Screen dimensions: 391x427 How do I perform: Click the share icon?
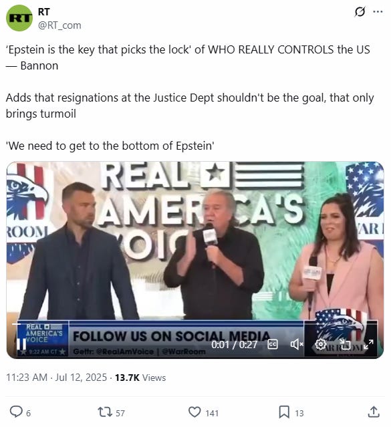(374, 412)
